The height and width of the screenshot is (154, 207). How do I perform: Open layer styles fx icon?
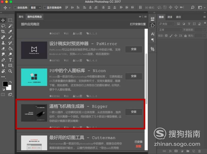(x=170, y=151)
